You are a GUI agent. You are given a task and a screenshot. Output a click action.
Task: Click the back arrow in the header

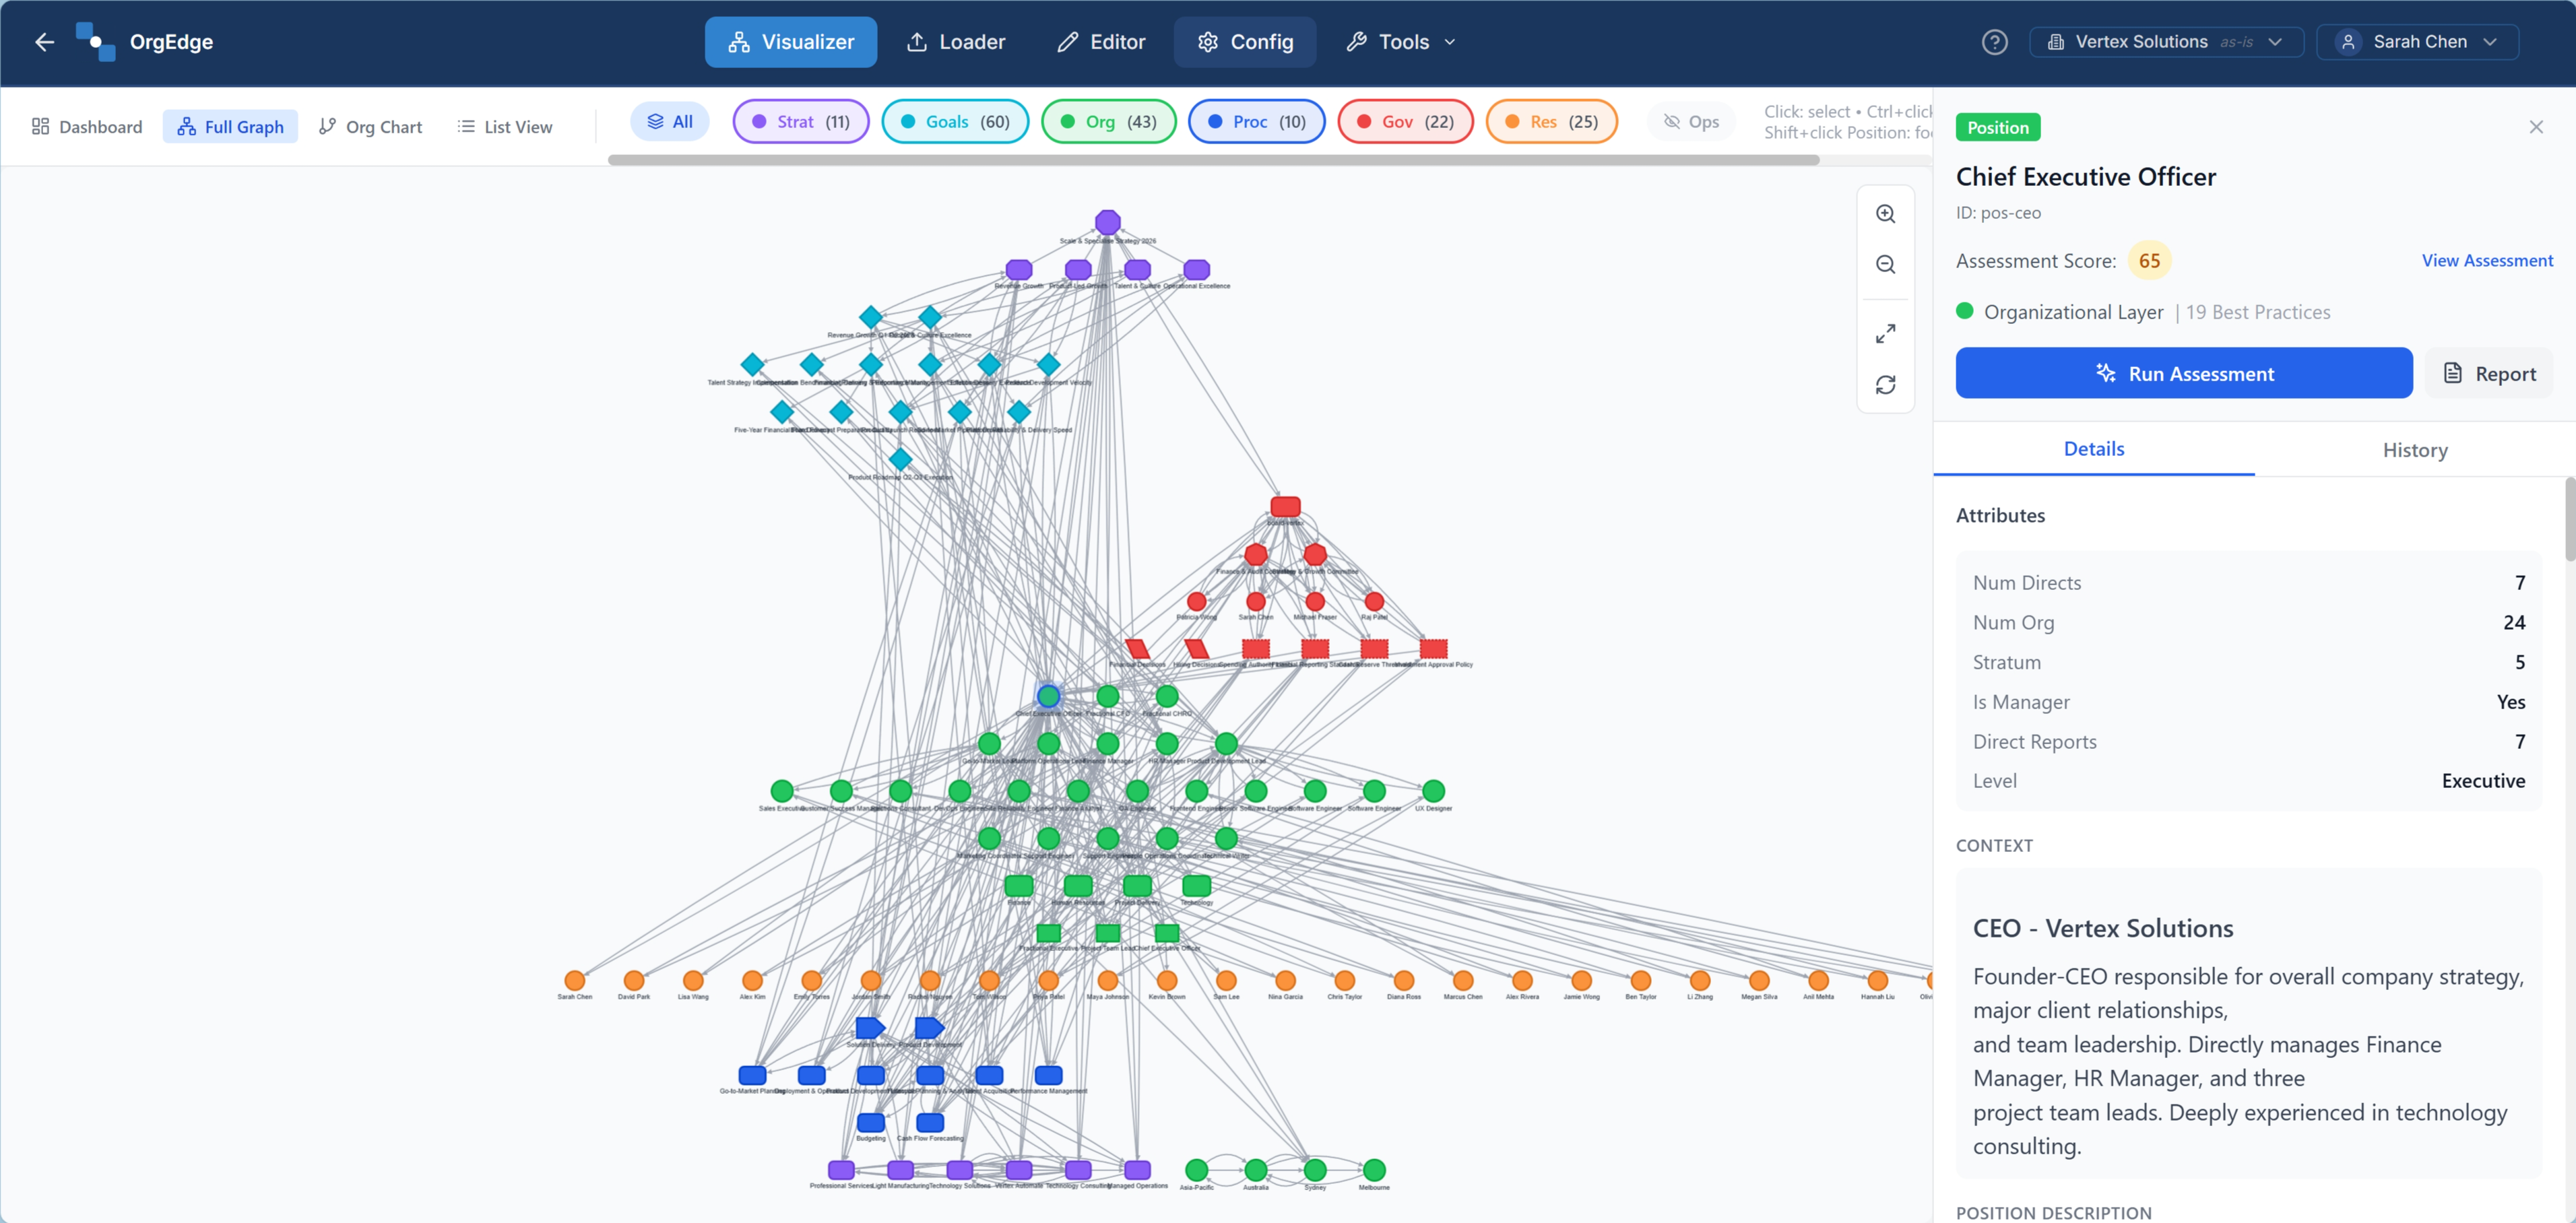tap(44, 42)
